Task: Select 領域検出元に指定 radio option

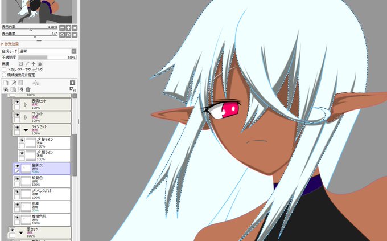Action: click(x=4, y=75)
